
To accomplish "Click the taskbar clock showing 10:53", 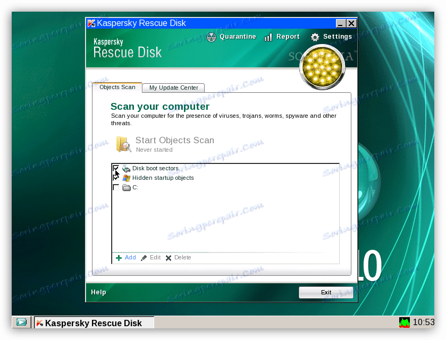I will pos(424,322).
